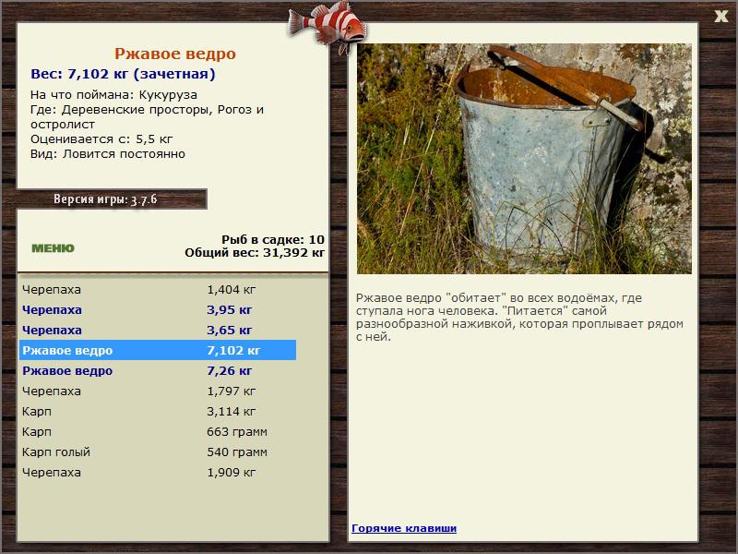
Task: Click the orange Ржавое ведро title heading
Action: click(x=175, y=54)
